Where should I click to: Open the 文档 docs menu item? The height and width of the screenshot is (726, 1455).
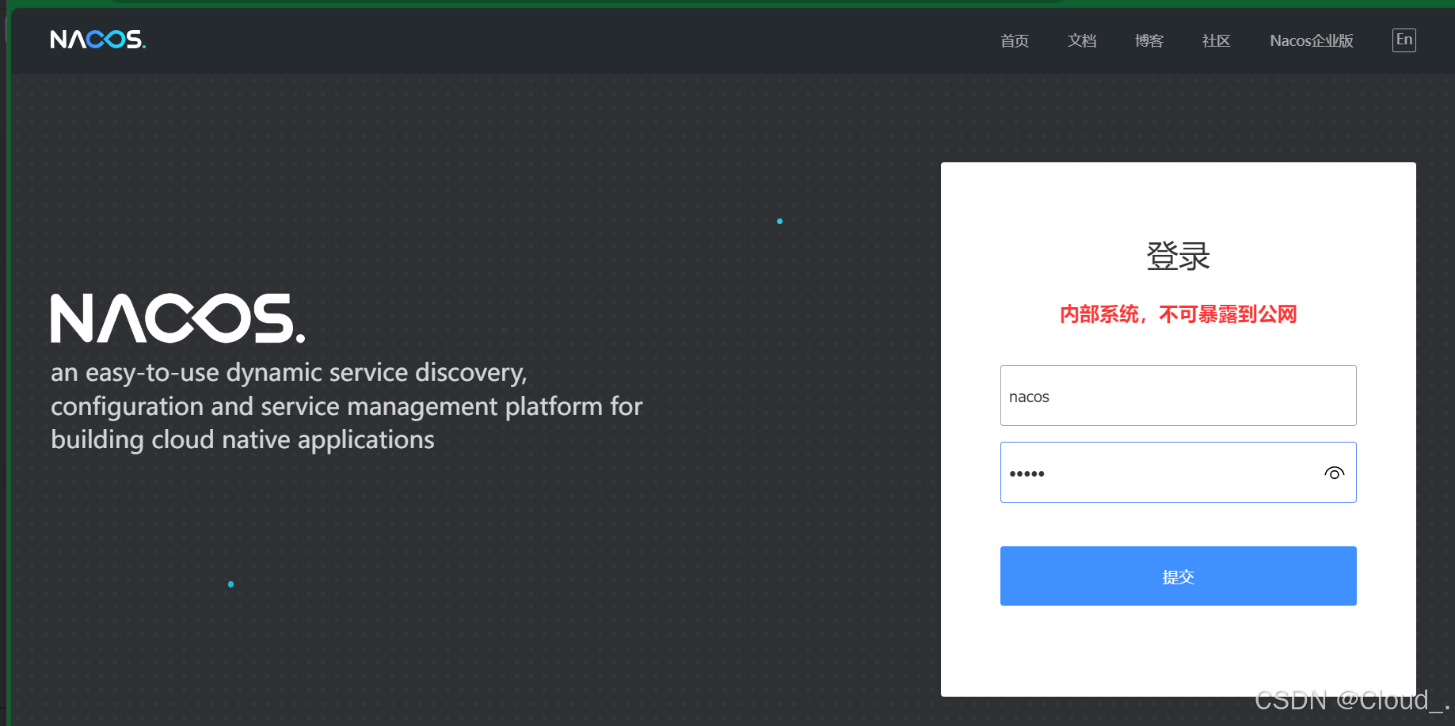tap(1082, 40)
